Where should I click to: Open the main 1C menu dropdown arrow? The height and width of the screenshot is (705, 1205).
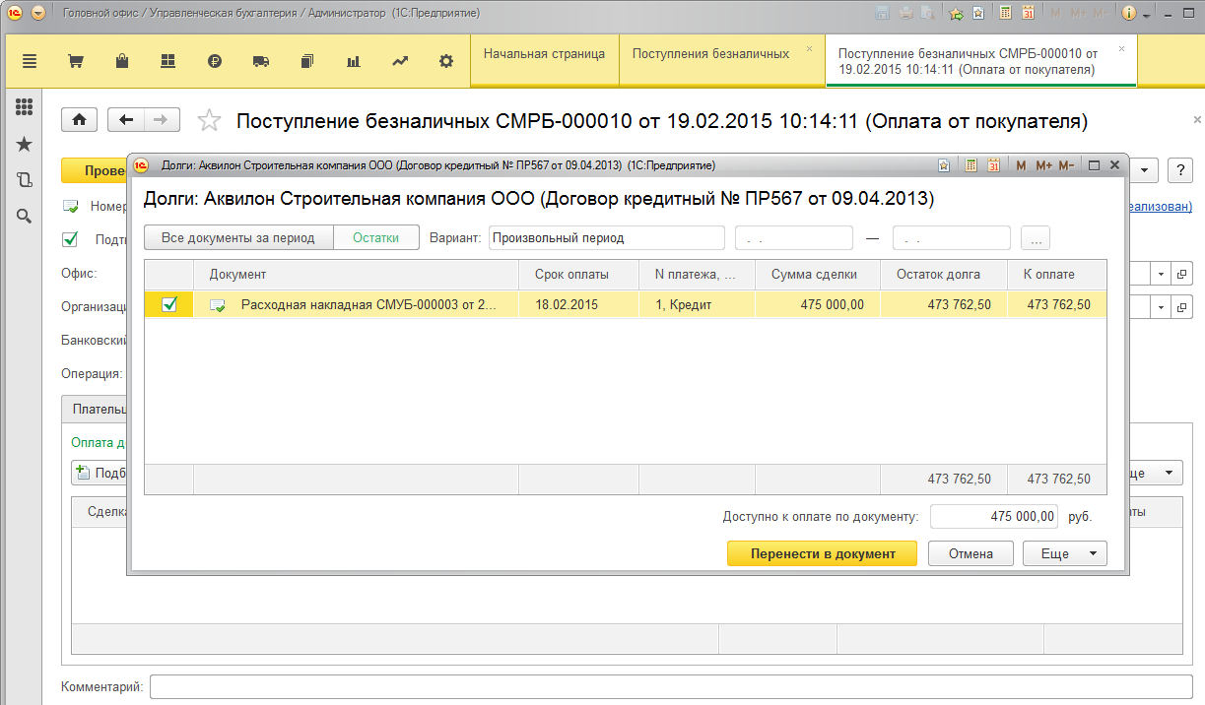click(37, 14)
